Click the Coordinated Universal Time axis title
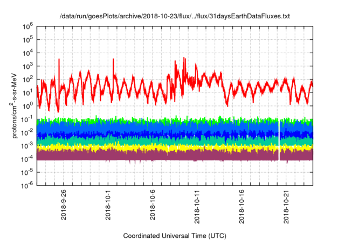This screenshot has width=345, height=241. tap(174, 236)
